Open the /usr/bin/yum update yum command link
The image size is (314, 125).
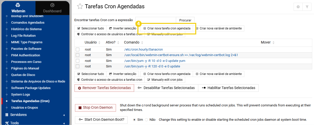[155, 61]
